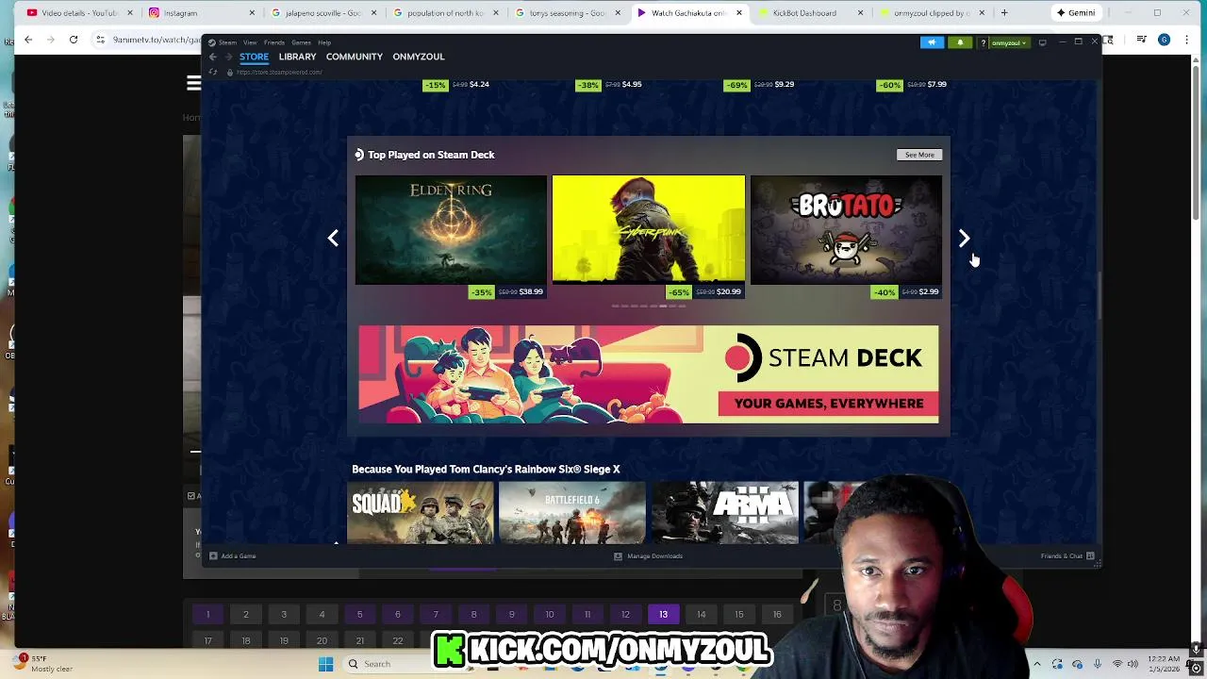Open the Windows Start menu
The image size is (1207, 679).
click(325, 664)
